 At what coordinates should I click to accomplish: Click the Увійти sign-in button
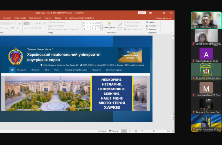[x=142, y=13]
